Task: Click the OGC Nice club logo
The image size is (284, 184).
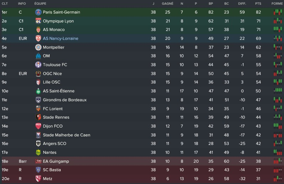Action: (38, 74)
